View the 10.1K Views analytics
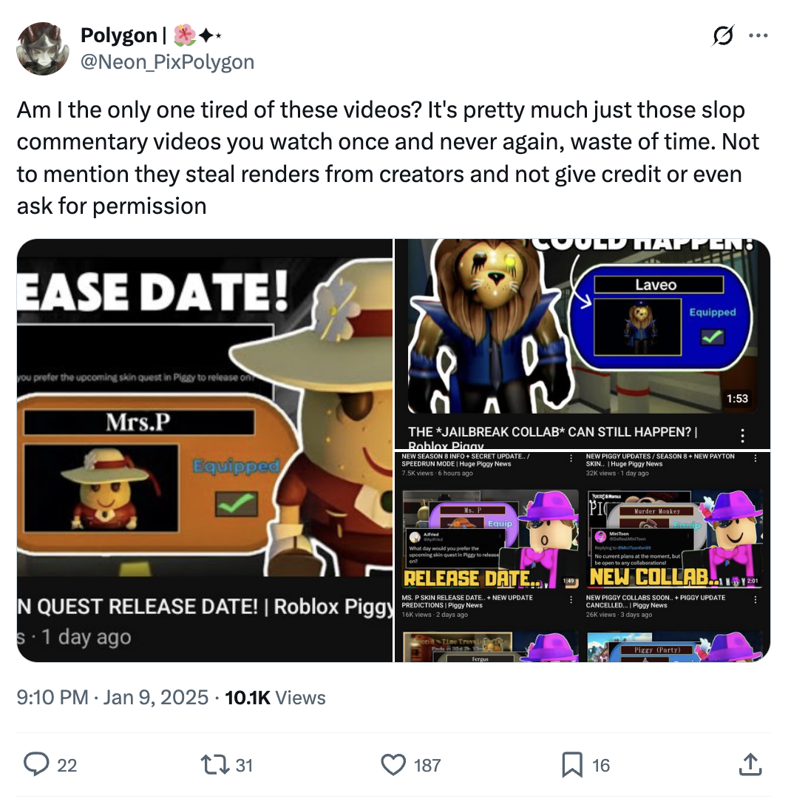The height and width of the screenshot is (799, 791). (275, 697)
